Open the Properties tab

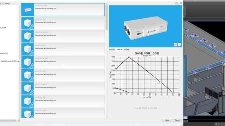[112, 50]
